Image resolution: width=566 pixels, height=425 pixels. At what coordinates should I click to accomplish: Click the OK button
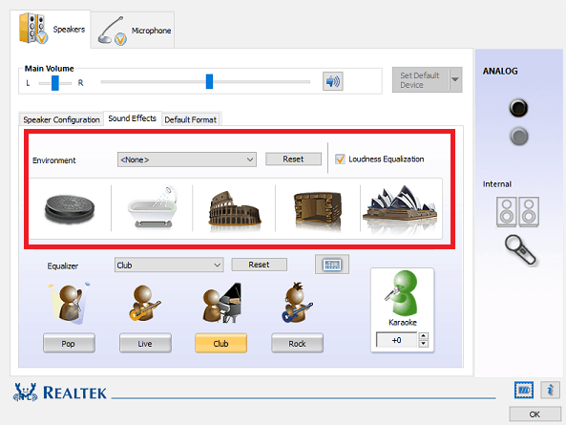click(x=535, y=414)
